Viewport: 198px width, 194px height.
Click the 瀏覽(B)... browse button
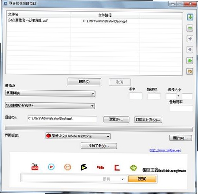pos(116,119)
